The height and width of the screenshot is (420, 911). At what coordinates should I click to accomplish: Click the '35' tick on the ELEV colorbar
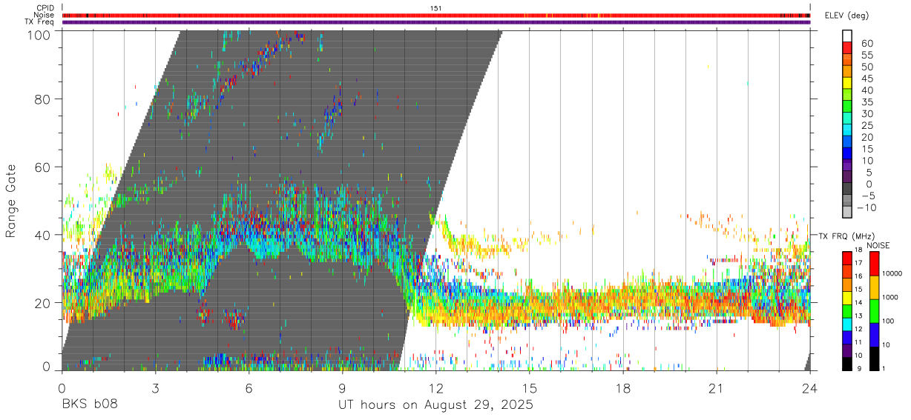(866, 101)
